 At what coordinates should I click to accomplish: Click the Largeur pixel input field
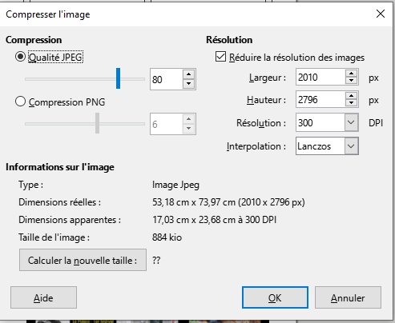(x=320, y=77)
